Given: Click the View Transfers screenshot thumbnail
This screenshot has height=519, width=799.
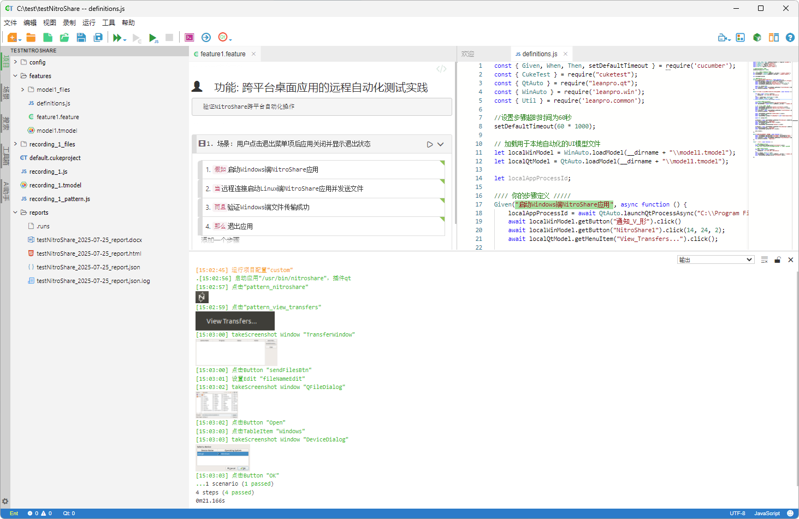Looking at the screenshot, I should click(x=235, y=321).
